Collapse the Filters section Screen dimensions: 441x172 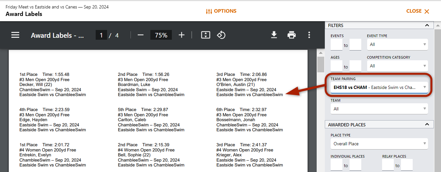coord(427,25)
